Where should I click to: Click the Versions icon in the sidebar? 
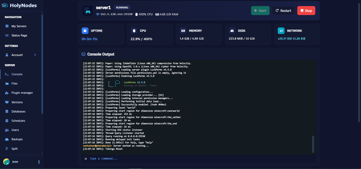7,102
